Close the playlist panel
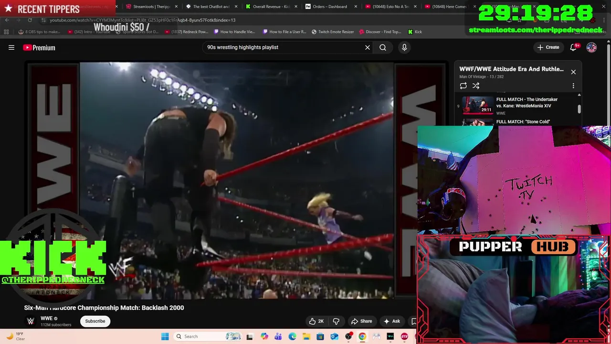The height and width of the screenshot is (344, 611). [573, 72]
